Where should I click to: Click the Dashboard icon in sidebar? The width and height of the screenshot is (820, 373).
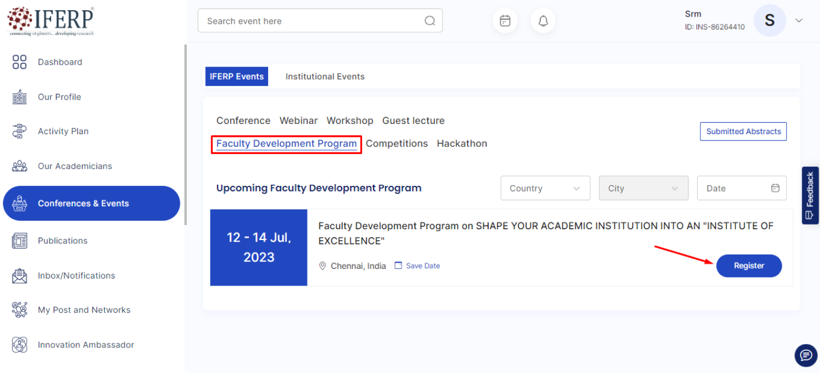click(19, 62)
